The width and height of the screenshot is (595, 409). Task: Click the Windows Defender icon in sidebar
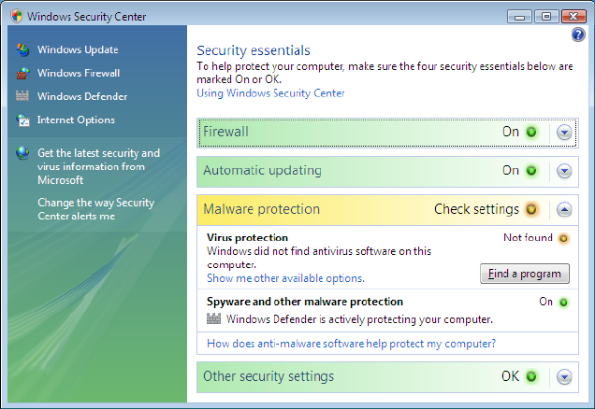pyautogui.click(x=22, y=96)
